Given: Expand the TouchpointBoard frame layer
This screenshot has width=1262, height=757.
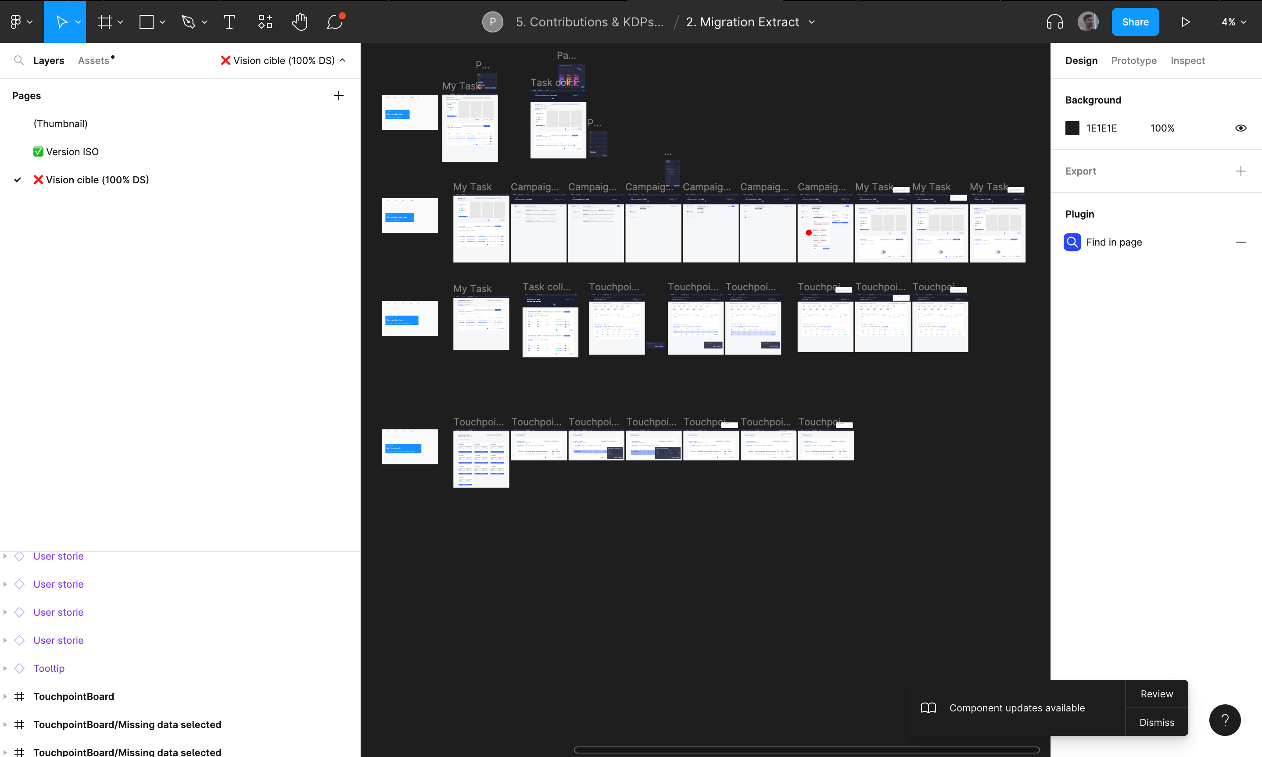Looking at the screenshot, I should pos(5,696).
